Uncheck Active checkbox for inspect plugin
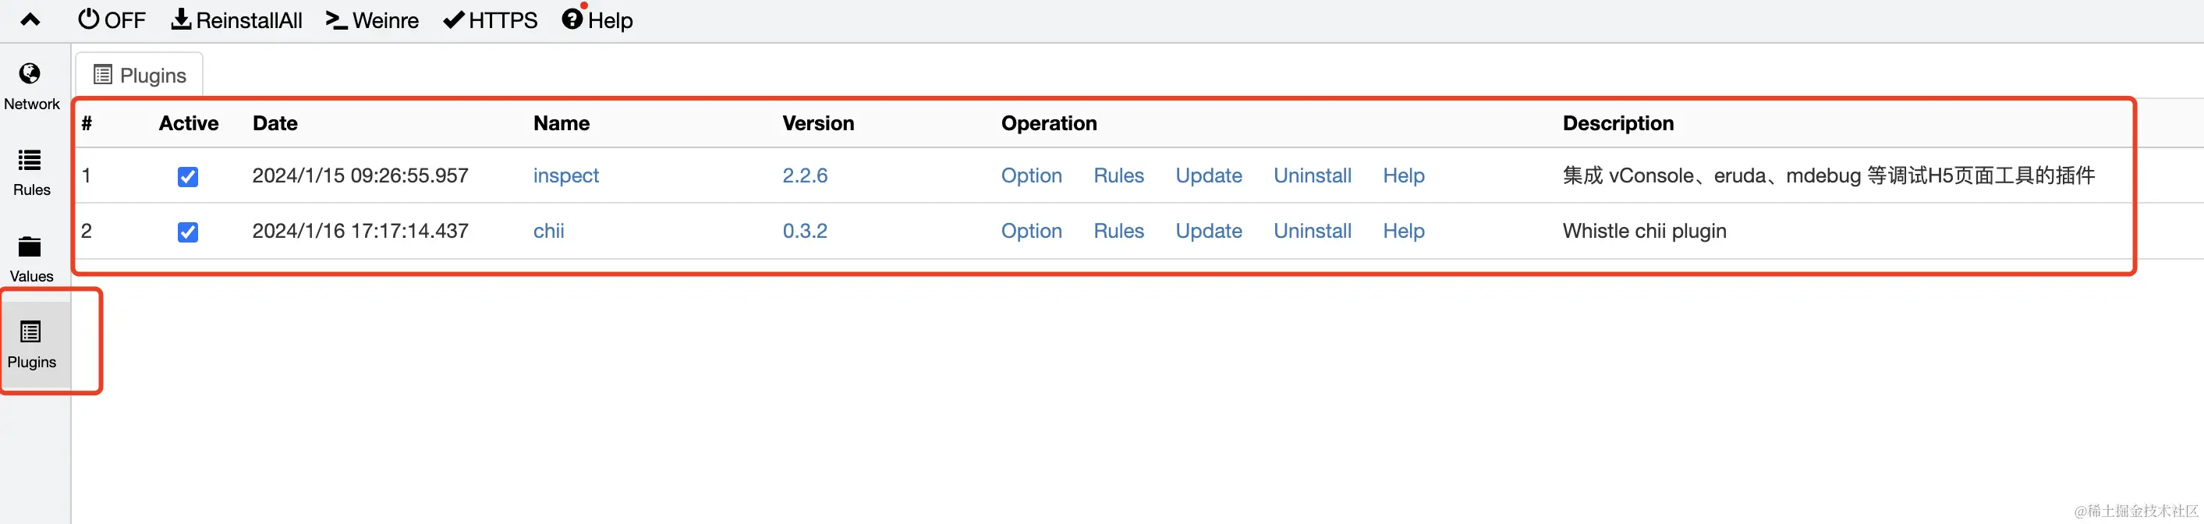 tap(187, 177)
